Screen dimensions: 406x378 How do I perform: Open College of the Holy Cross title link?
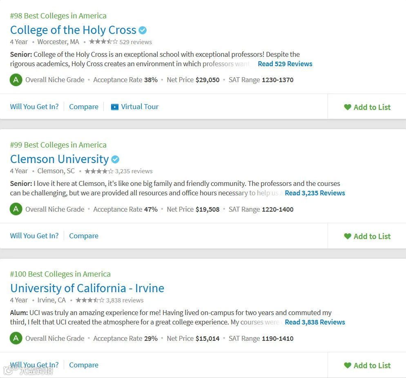click(x=73, y=30)
